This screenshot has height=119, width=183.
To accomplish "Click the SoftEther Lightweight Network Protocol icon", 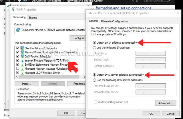I will tap(22, 65).
